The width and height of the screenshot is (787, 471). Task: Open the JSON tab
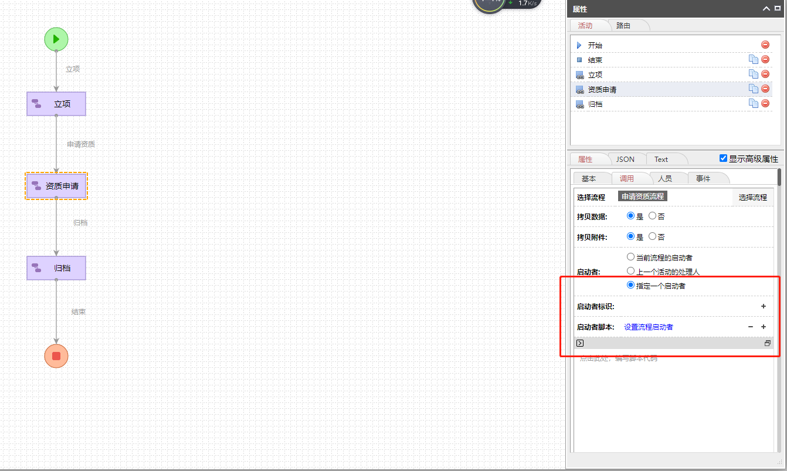(x=625, y=159)
